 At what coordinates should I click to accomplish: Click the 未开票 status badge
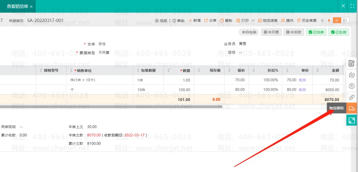tap(271, 32)
